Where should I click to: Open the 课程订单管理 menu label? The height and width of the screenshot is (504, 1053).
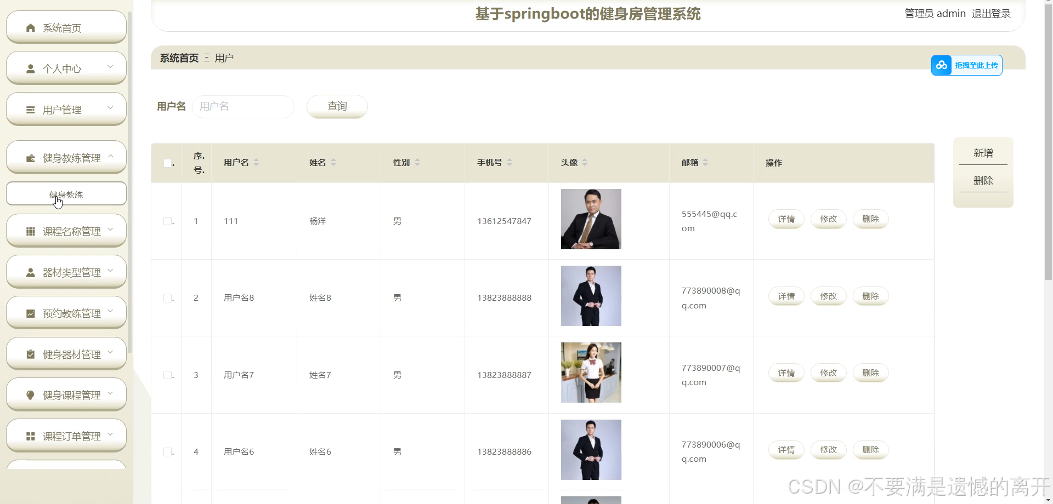pos(72,437)
